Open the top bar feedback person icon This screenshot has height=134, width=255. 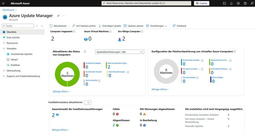tap(252, 3)
